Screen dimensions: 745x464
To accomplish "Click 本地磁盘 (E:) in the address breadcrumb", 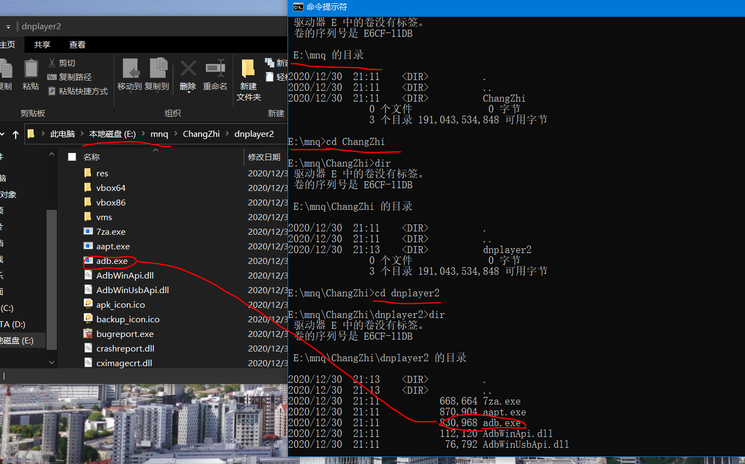I will 112,134.
